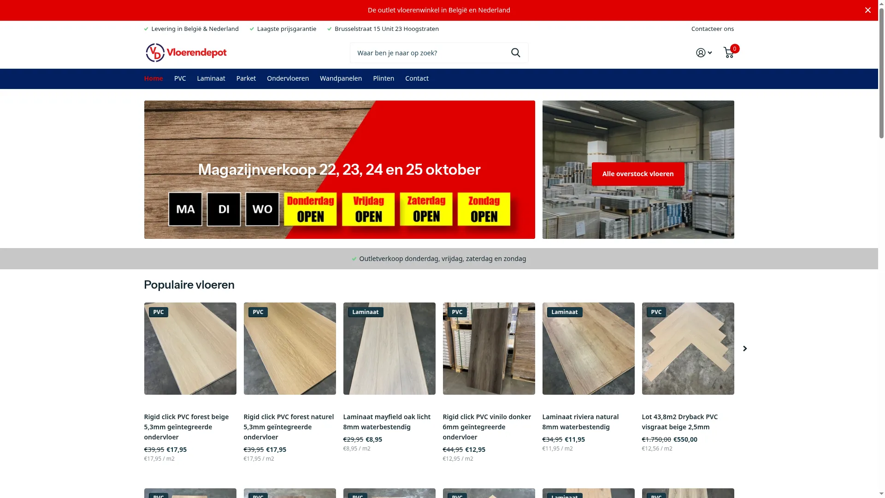Click the €12,95 sale price
Image resolution: width=885 pixels, height=498 pixels.
[475, 450]
